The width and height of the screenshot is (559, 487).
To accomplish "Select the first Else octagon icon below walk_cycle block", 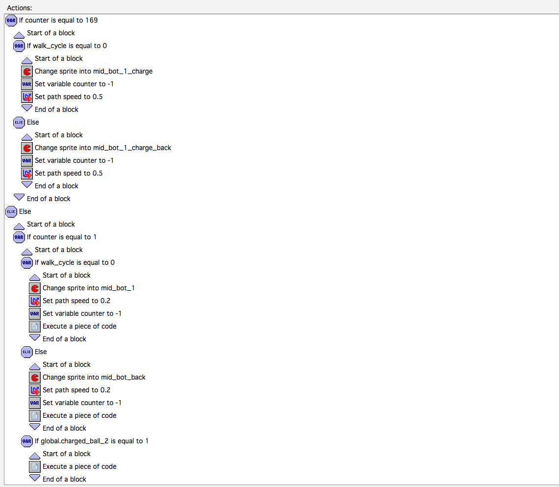I will 19,122.
